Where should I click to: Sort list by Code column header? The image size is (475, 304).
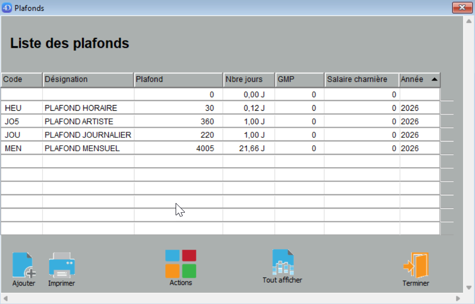point(22,79)
